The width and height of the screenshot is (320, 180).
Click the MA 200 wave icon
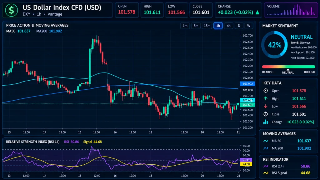click(266, 148)
